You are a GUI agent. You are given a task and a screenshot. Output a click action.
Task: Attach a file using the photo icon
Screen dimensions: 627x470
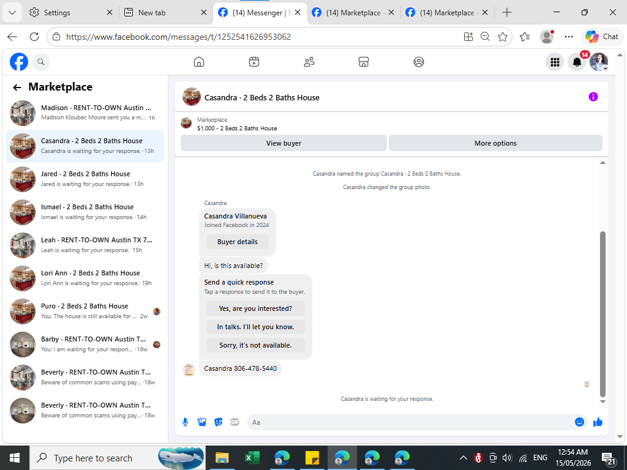tap(202, 422)
